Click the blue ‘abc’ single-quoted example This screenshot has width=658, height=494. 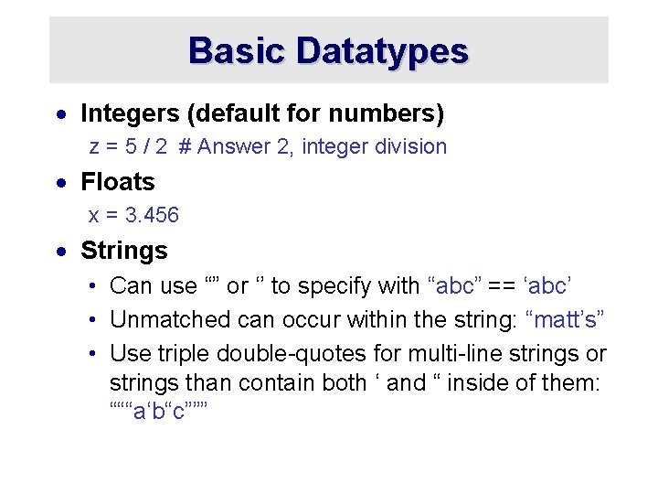(x=547, y=285)
